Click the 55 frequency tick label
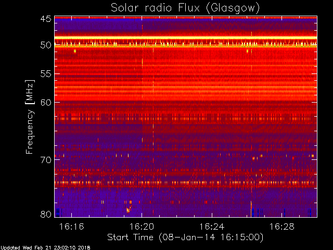Screen dimensions: 333x250 pos(46,74)
